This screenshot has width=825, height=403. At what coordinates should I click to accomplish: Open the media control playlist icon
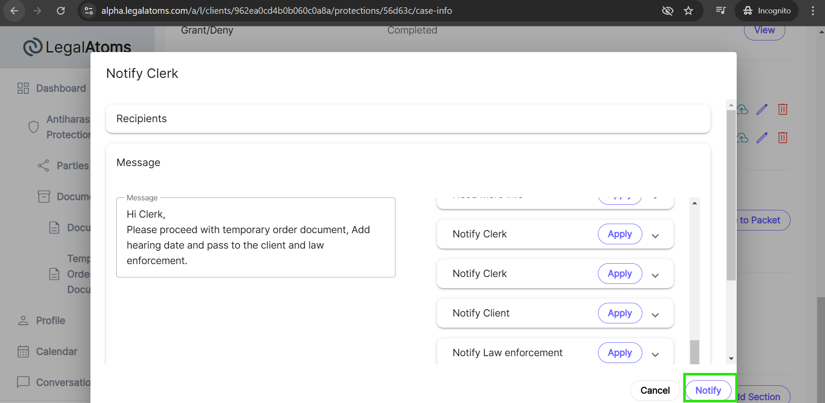point(721,10)
